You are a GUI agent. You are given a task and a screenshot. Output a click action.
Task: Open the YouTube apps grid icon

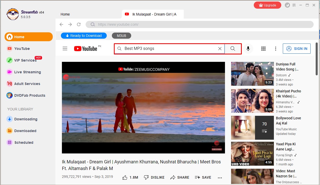click(x=263, y=49)
